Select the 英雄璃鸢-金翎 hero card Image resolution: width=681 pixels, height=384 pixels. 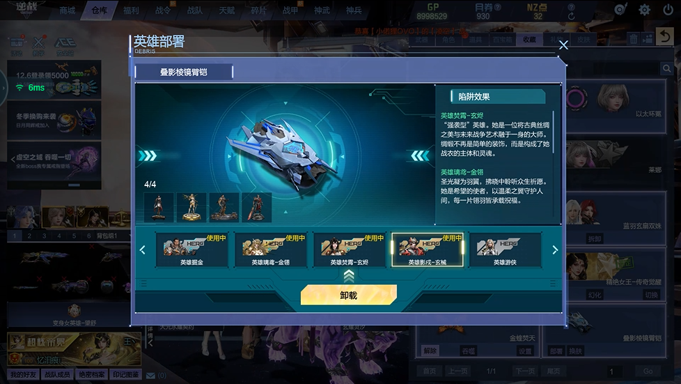point(270,249)
